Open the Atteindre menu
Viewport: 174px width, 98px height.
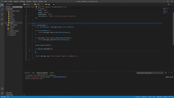pos(29,1)
